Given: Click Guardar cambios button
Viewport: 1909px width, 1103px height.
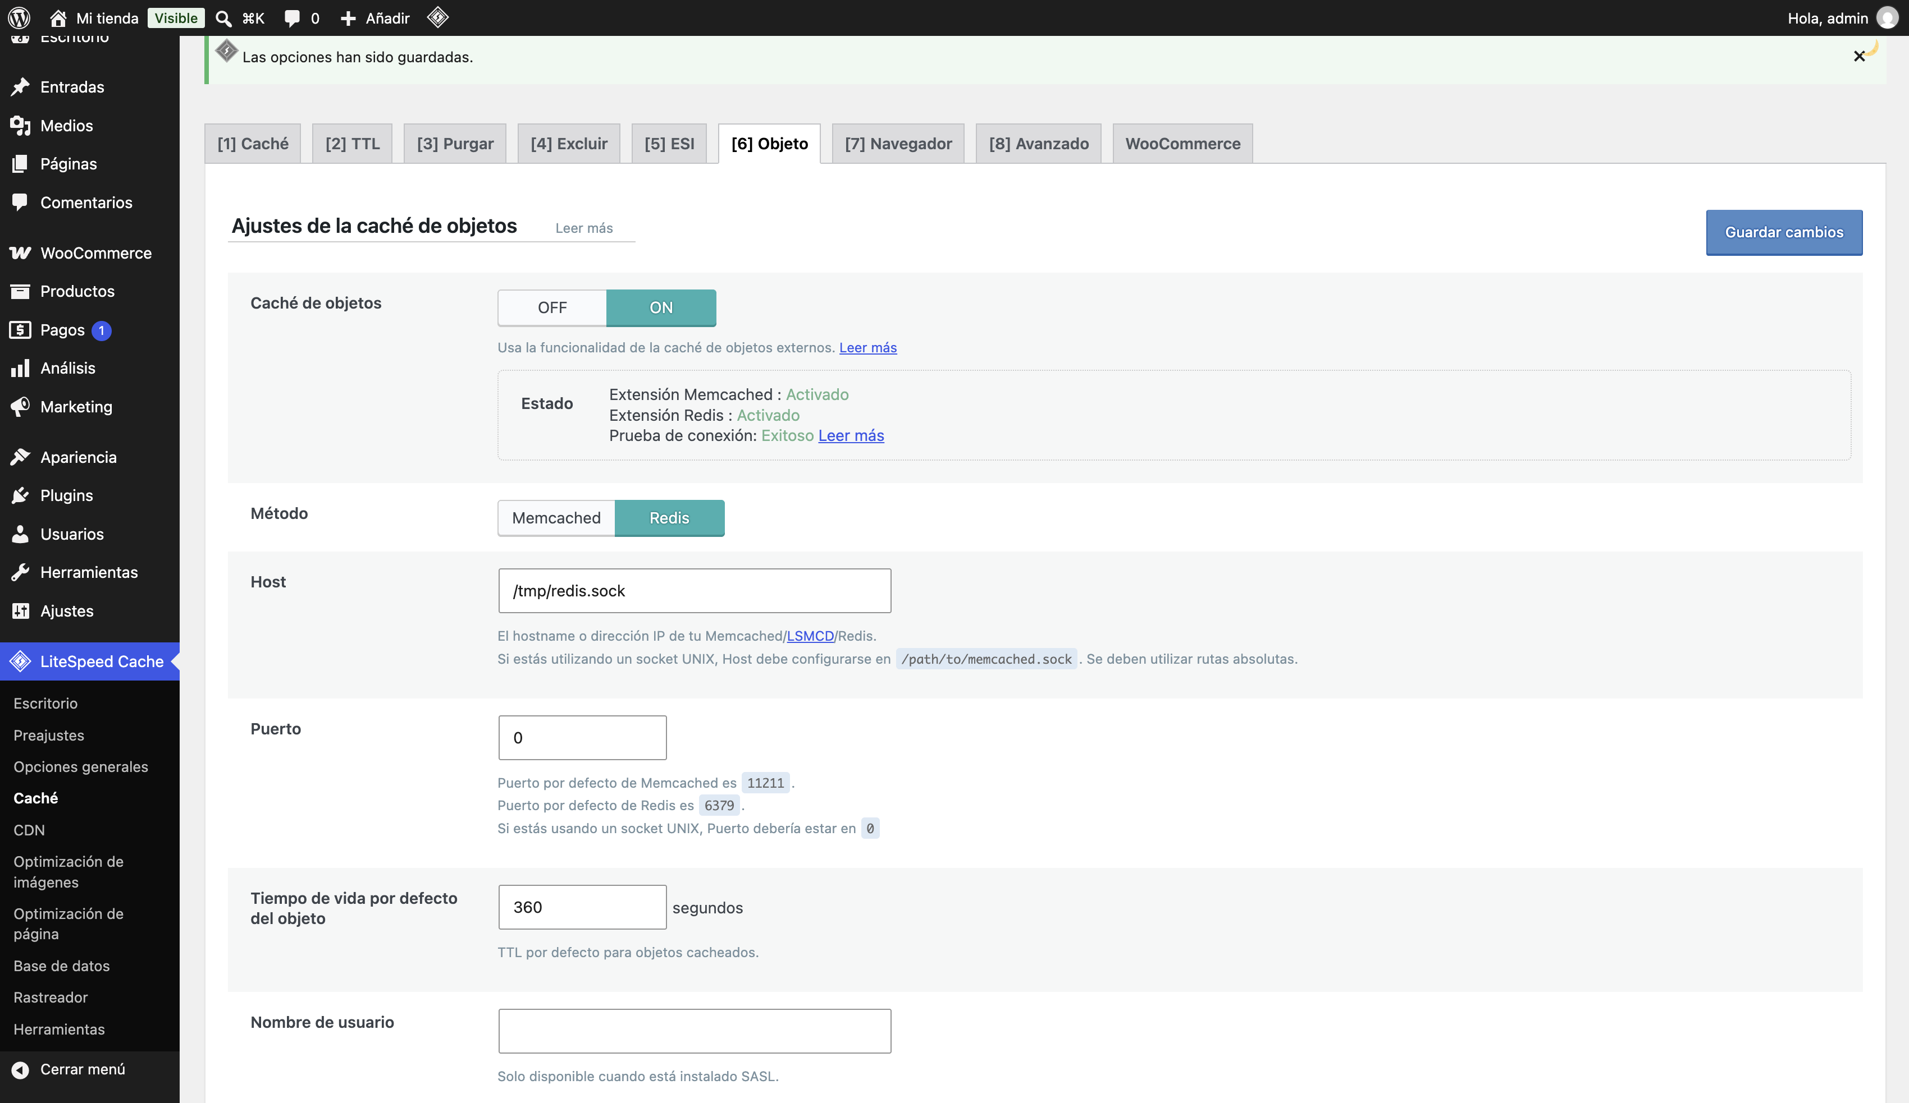Looking at the screenshot, I should (x=1784, y=232).
